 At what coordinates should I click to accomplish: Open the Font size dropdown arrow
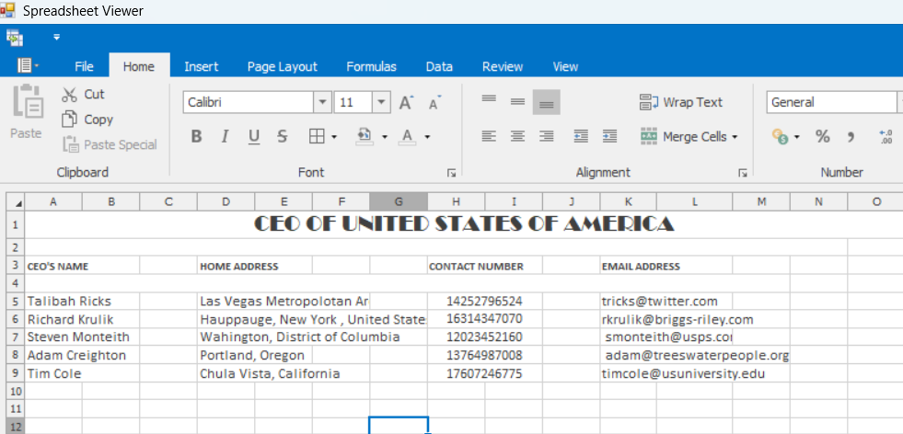pos(381,102)
